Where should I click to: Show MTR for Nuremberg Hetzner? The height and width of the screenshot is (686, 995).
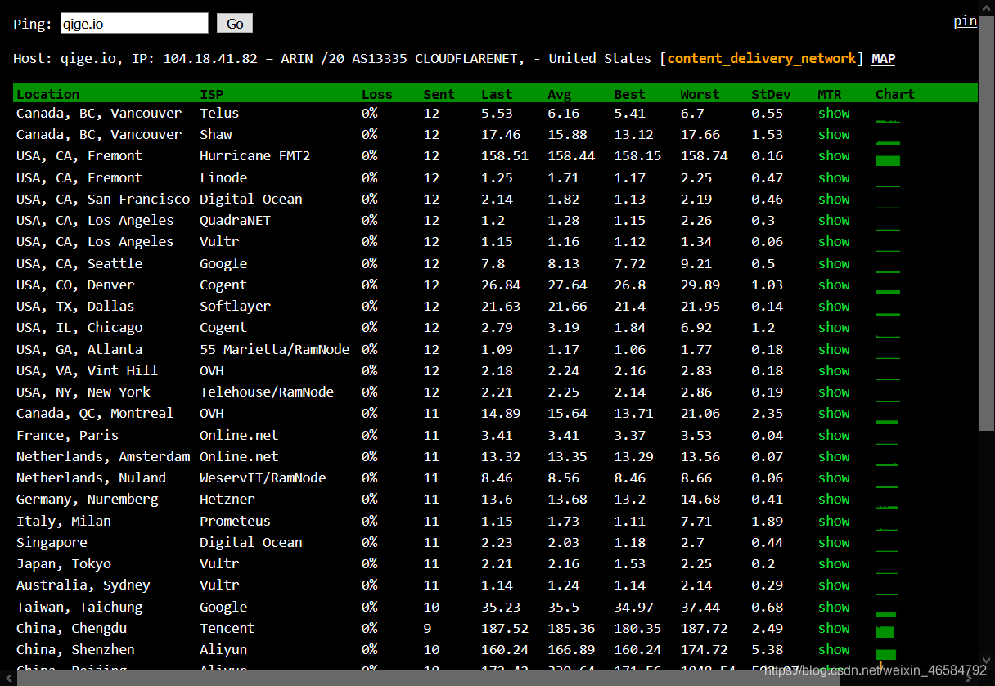[834, 499]
